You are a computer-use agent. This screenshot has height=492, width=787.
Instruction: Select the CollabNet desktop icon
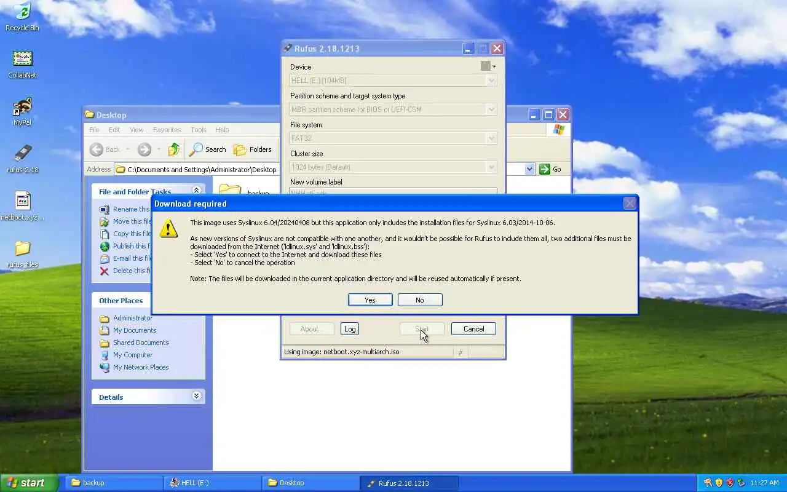tap(22, 64)
